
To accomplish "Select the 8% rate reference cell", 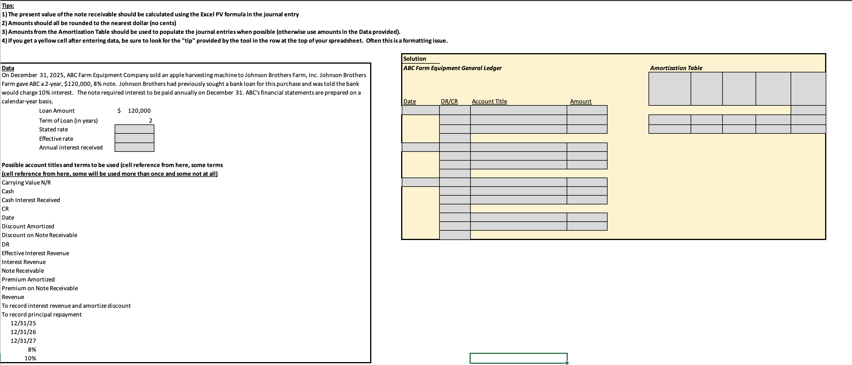I will 32,350.
